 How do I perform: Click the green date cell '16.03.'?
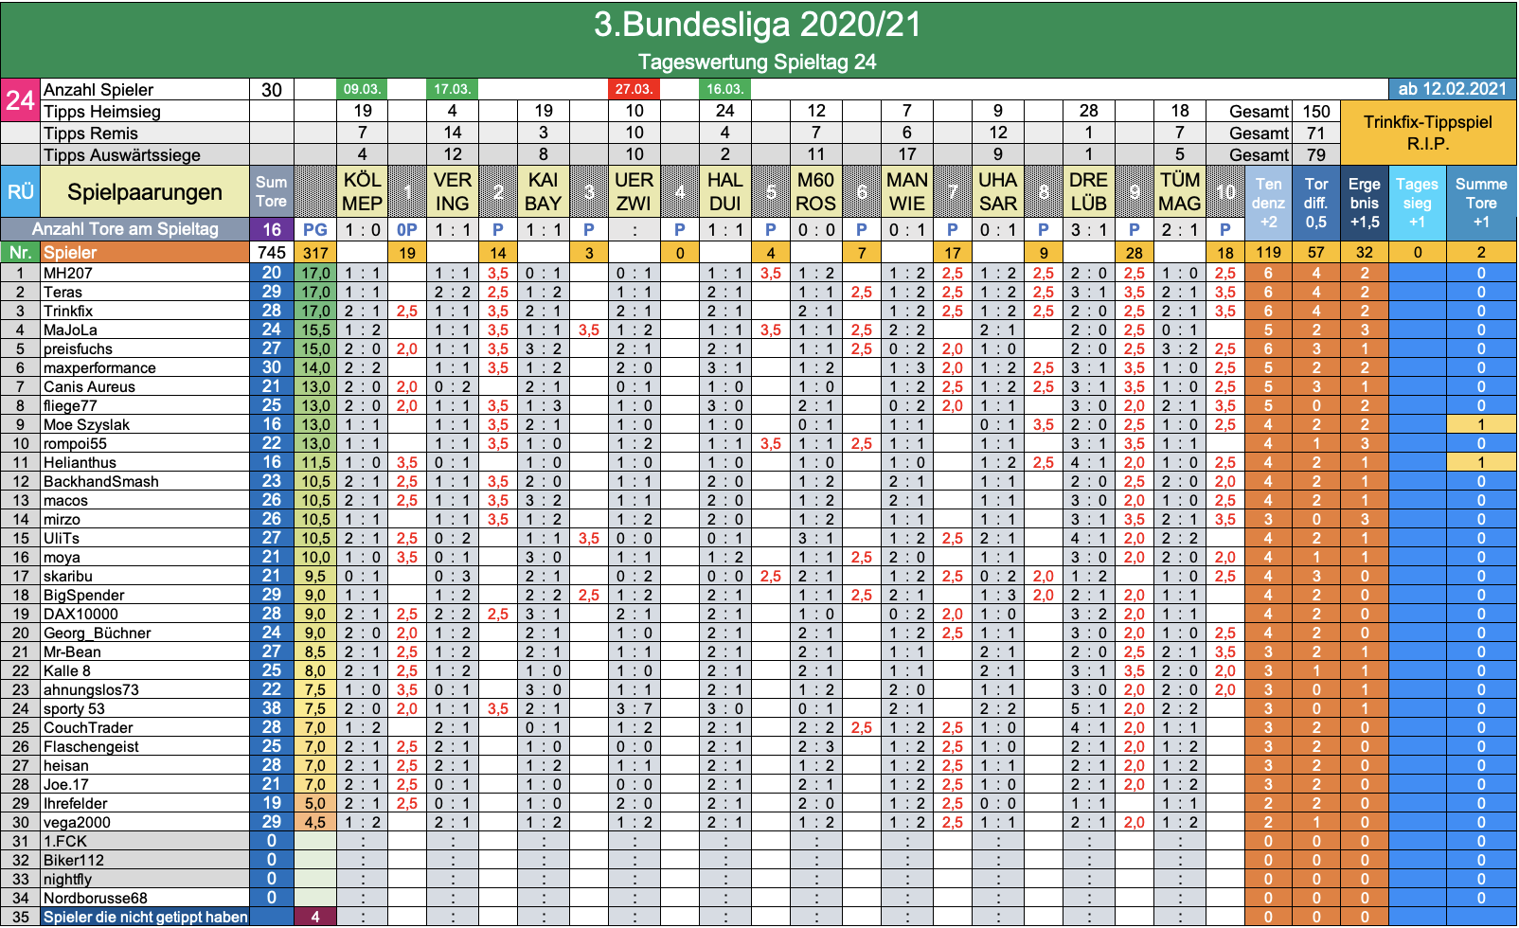tap(725, 89)
